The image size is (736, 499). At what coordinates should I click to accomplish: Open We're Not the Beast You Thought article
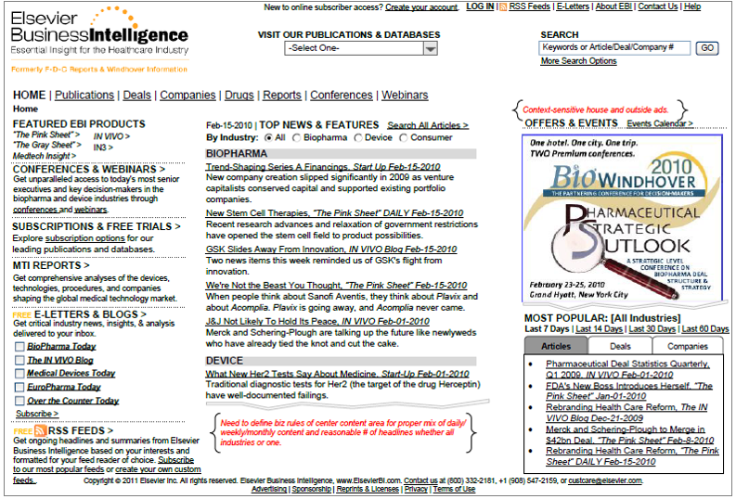pyautogui.click(x=337, y=285)
